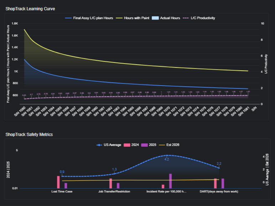Select the 2.2 US Average data point

tap(219, 168)
